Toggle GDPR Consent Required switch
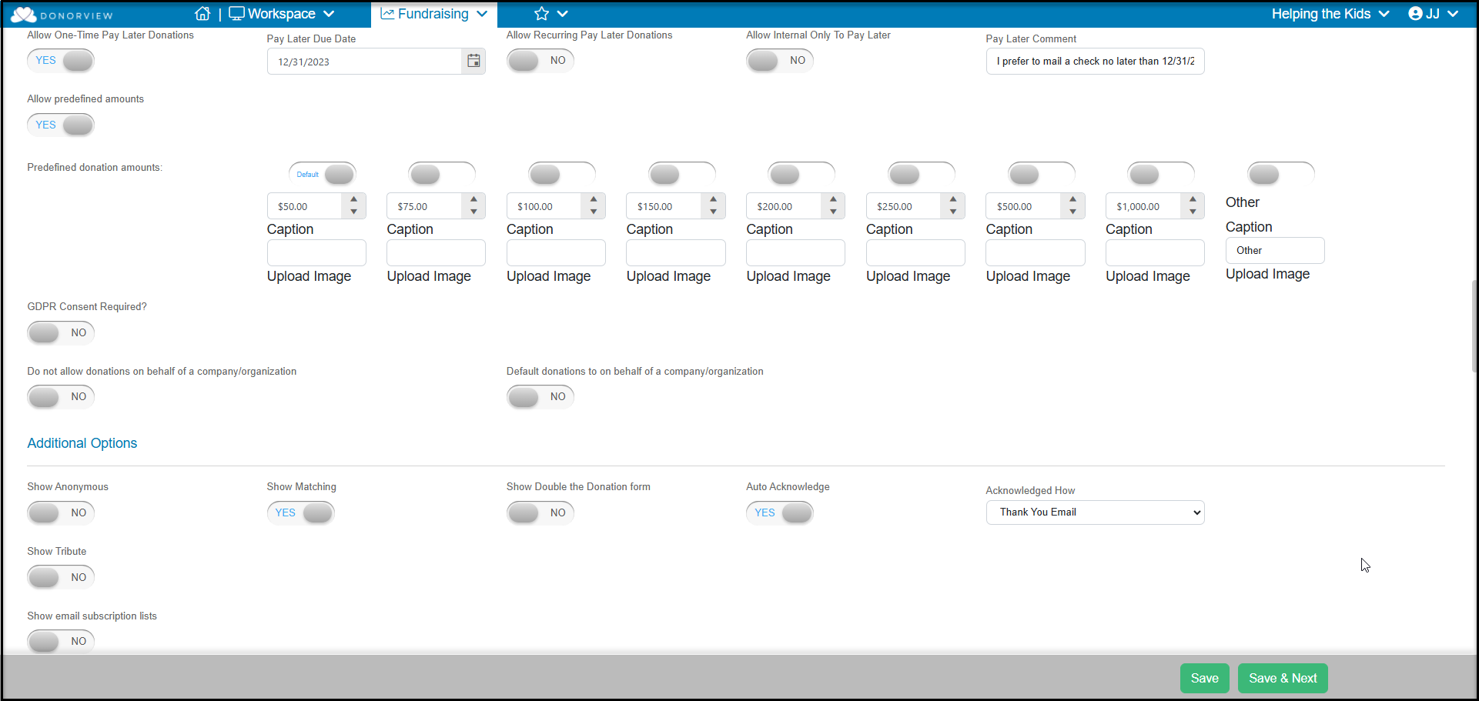1479x701 pixels. tap(61, 332)
